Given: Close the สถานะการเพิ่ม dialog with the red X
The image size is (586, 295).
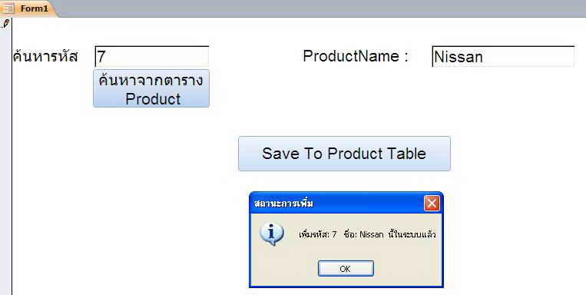Looking at the screenshot, I should pyautogui.click(x=432, y=204).
